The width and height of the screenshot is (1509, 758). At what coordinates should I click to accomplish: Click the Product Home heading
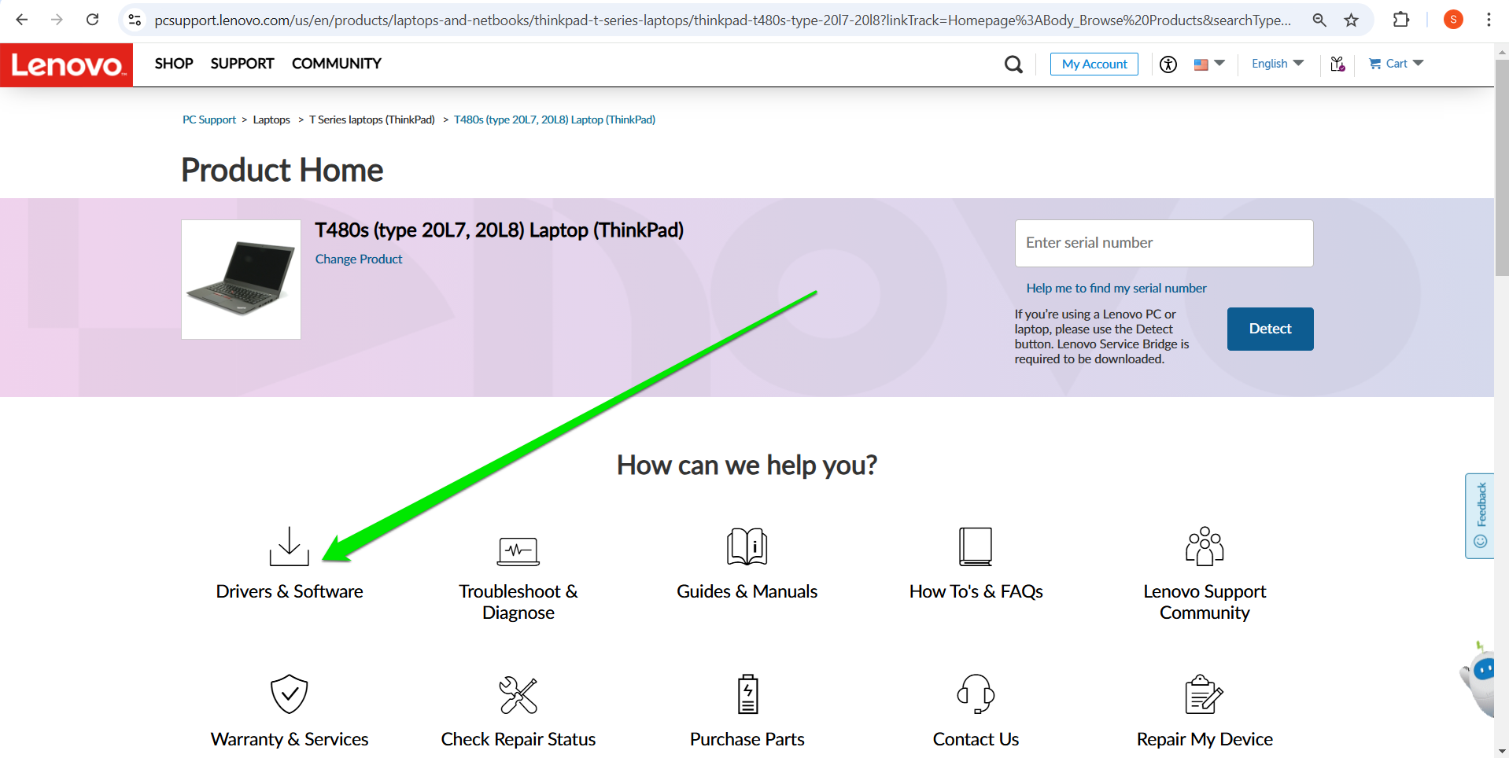pos(282,170)
